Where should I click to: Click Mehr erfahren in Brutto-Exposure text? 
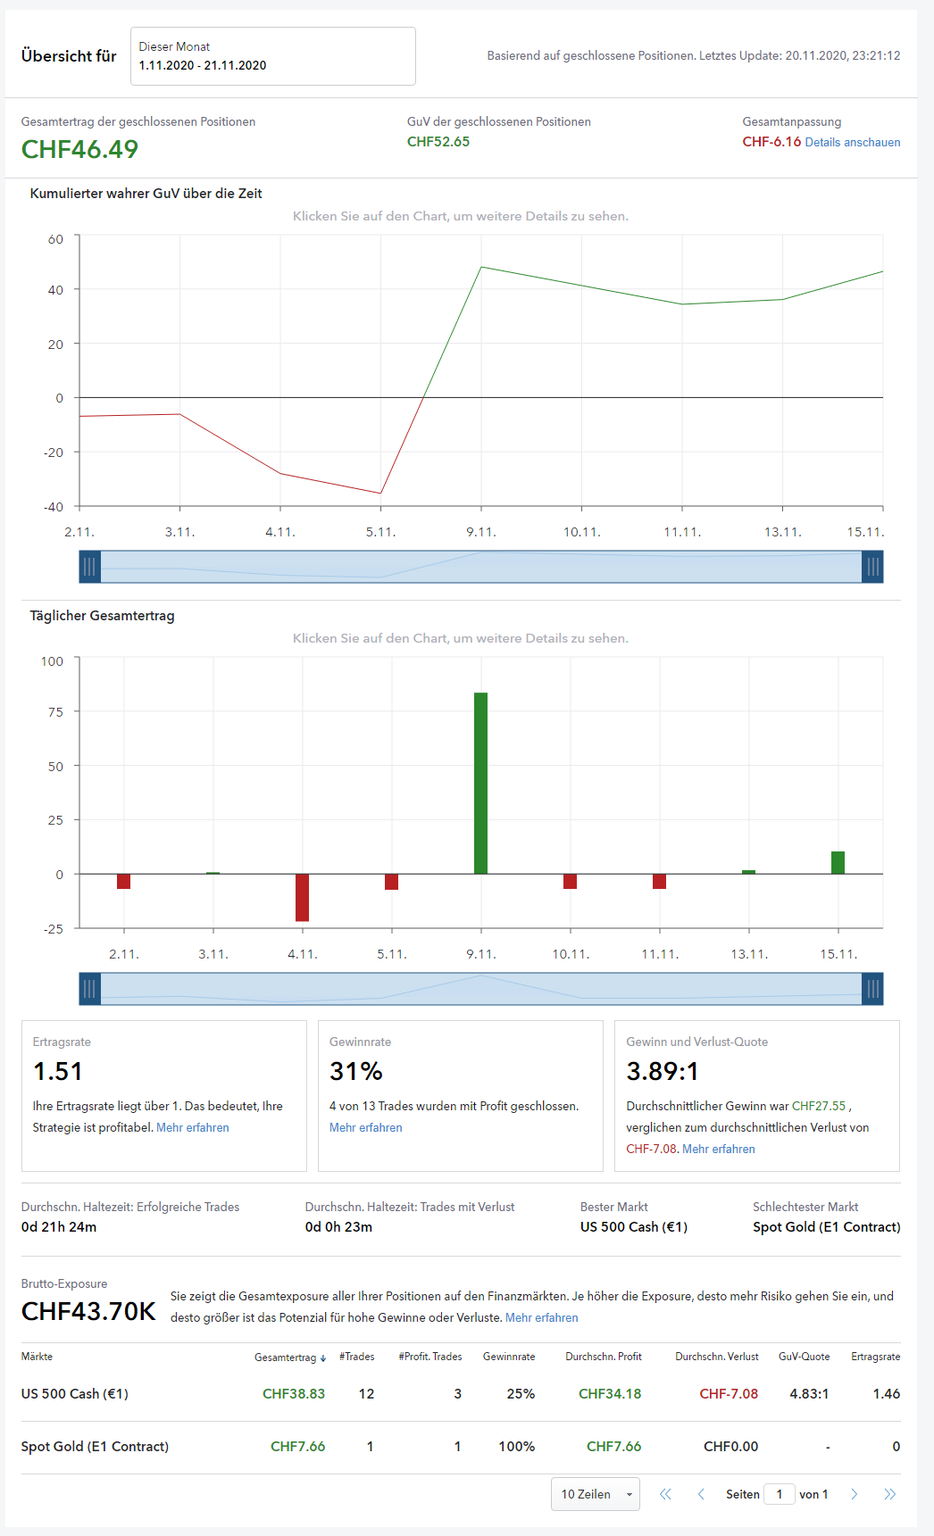coord(541,1318)
